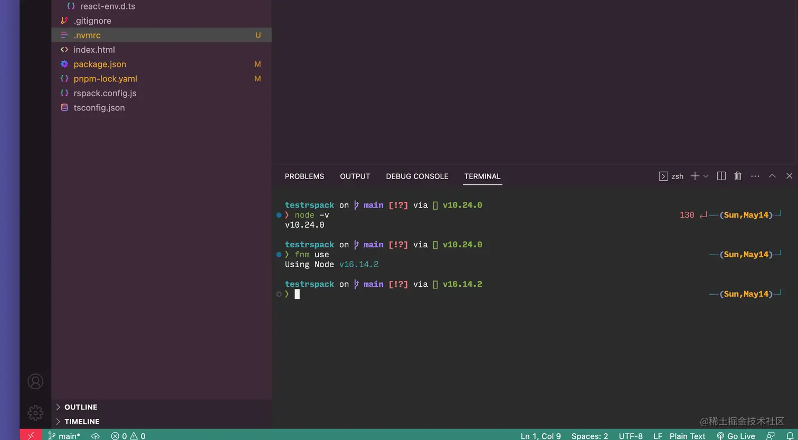Viewport: 798px width, 440px height.
Task: Click the remote window indicator in status bar
Action: tap(31, 435)
